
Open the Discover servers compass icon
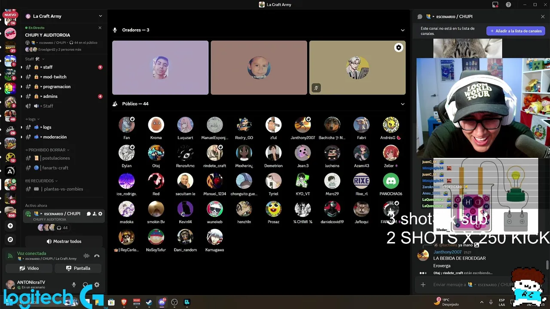coord(10,239)
